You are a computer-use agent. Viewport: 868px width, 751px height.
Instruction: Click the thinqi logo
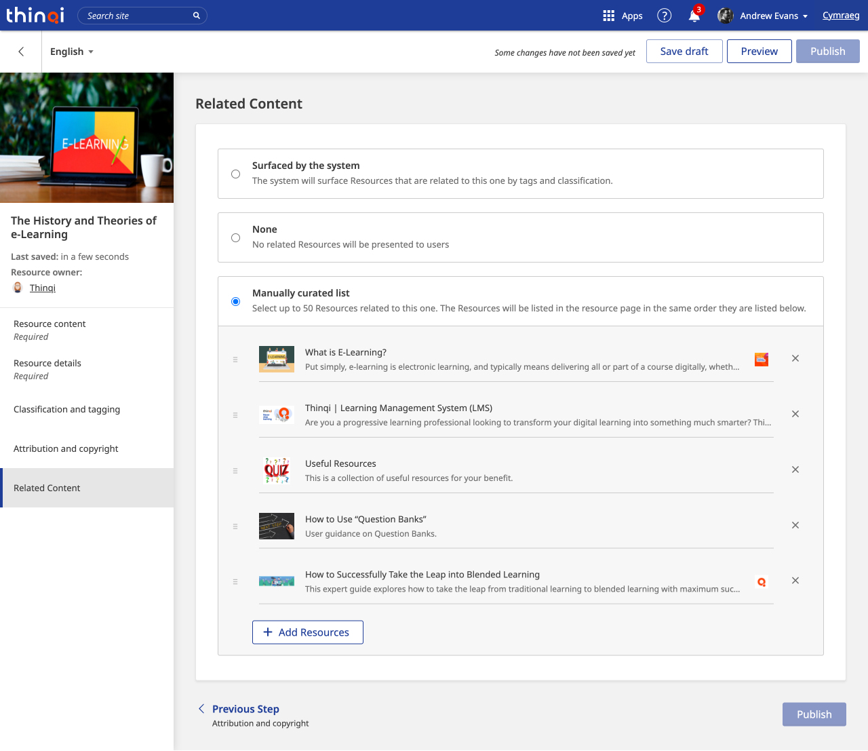point(35,15)
